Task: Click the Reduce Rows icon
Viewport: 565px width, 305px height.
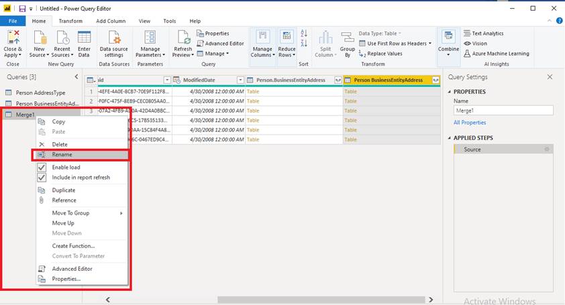Action: pos(287,37)
